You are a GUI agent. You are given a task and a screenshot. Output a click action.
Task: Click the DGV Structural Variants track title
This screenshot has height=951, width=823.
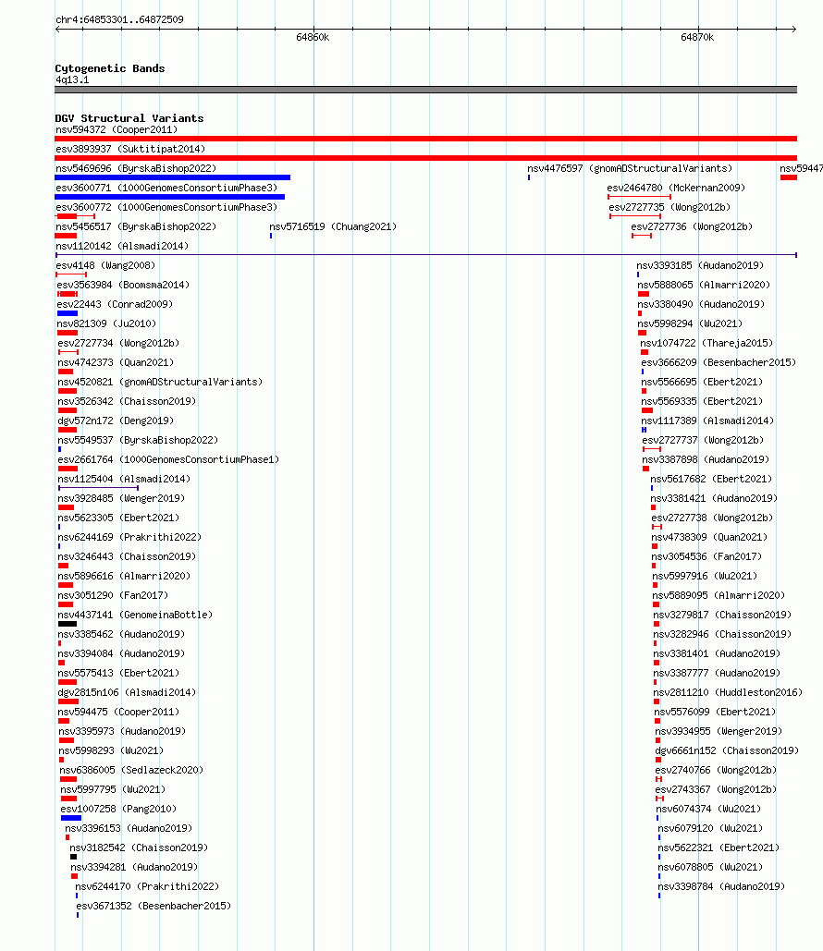[x=129, y=118]
